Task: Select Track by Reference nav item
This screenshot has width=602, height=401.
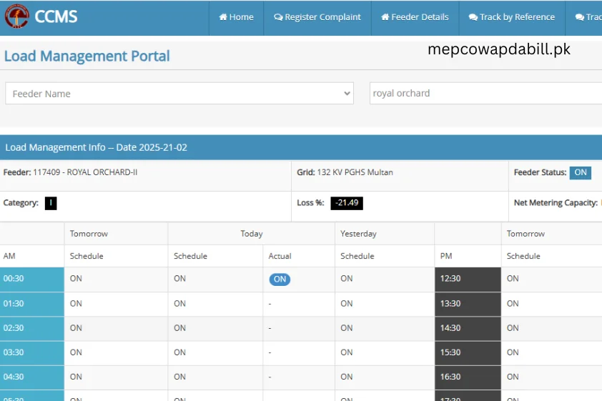Action: pyautogui.click(x=512, y=17)
